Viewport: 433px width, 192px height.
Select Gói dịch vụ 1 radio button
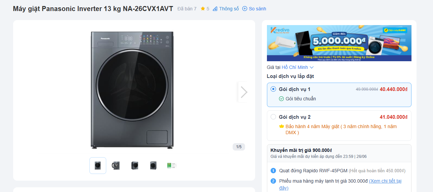[x=273, y=89]
